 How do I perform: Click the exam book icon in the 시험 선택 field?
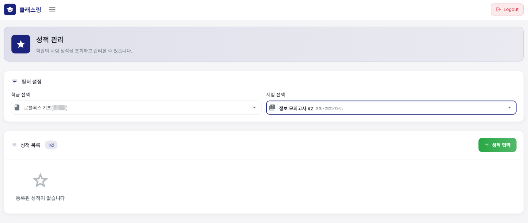click(272, 107)
